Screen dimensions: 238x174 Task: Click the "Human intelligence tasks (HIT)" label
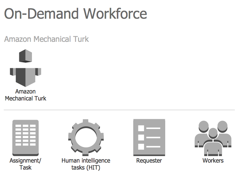click(86, 164)
